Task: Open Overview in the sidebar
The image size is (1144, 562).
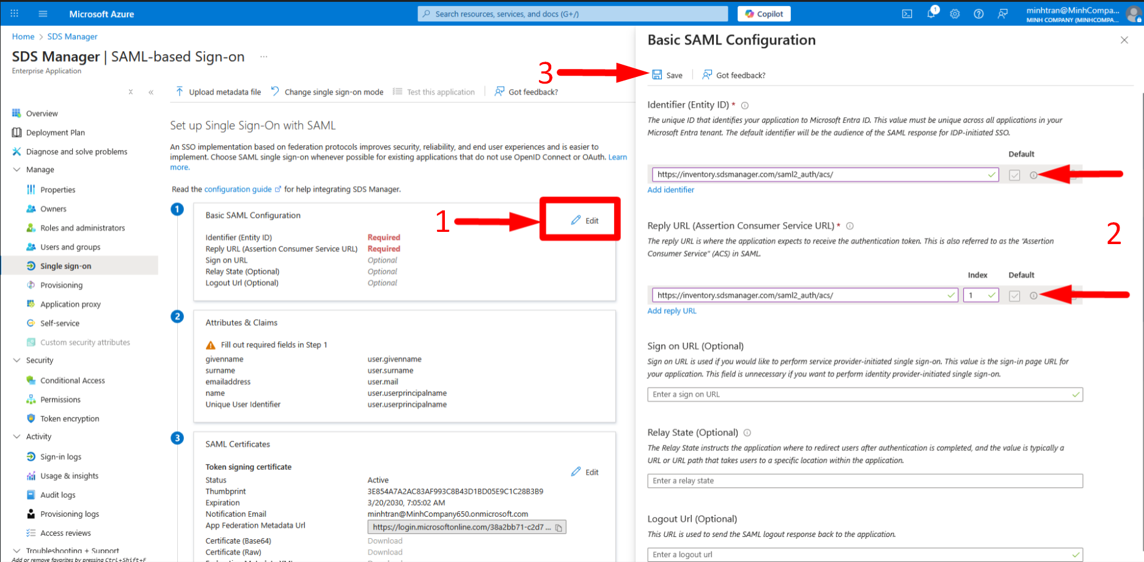Action: click(x=42, y=113)
